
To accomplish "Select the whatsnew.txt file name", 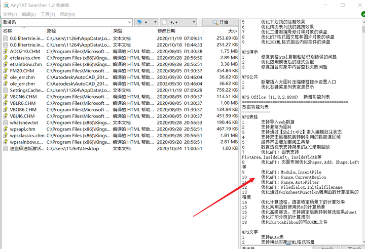I will 24,122.
